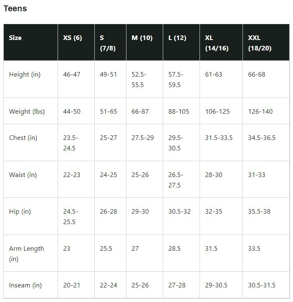Viewport: 293px width, 302px height.
Task: Select the 31.5-33.5 chest measurement cell
Action: (219, 138)
